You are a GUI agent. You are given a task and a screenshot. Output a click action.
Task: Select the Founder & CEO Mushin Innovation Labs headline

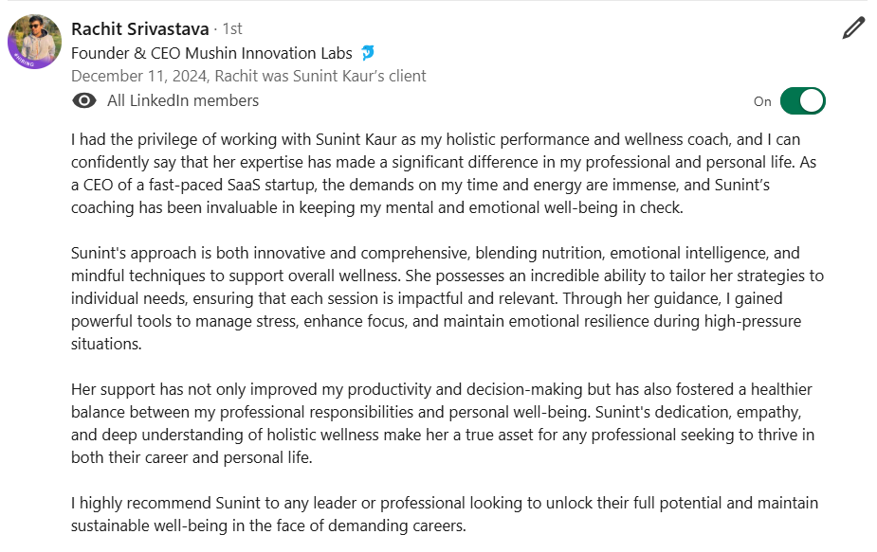[x=211, y=53]
